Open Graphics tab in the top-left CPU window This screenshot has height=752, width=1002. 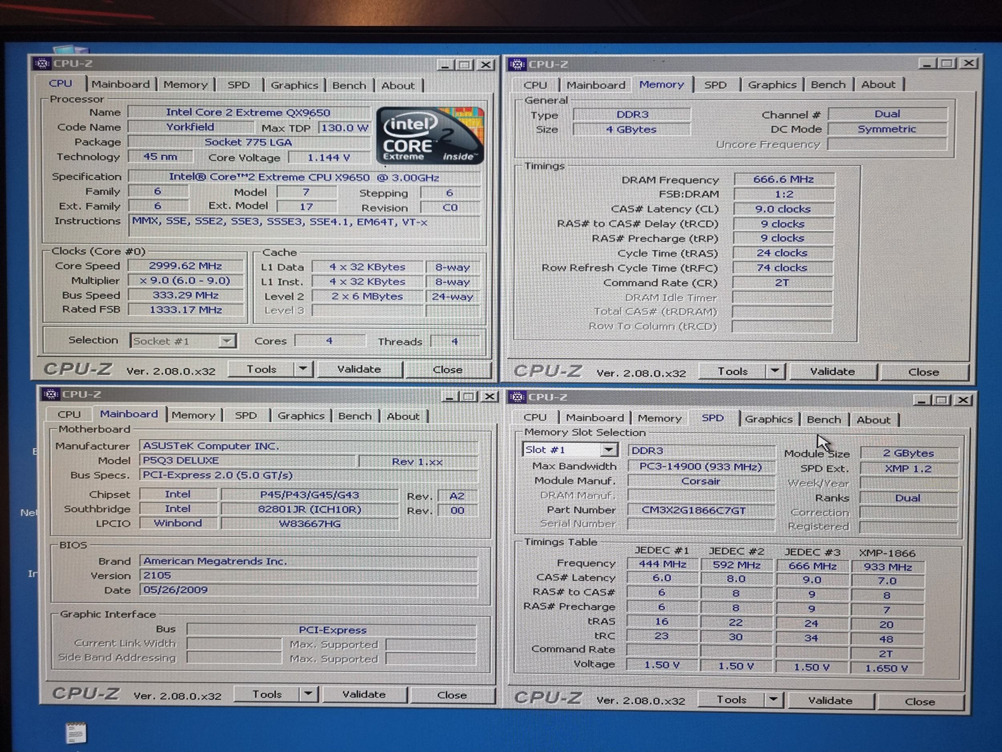(295, 85)
